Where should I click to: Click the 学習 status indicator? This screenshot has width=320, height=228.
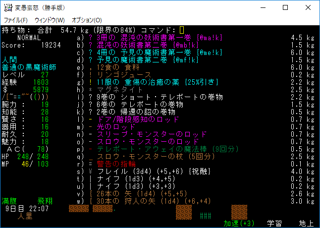[275, 224]
